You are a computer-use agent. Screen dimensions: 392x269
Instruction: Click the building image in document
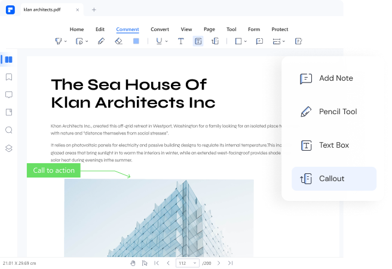click(159, 218)
